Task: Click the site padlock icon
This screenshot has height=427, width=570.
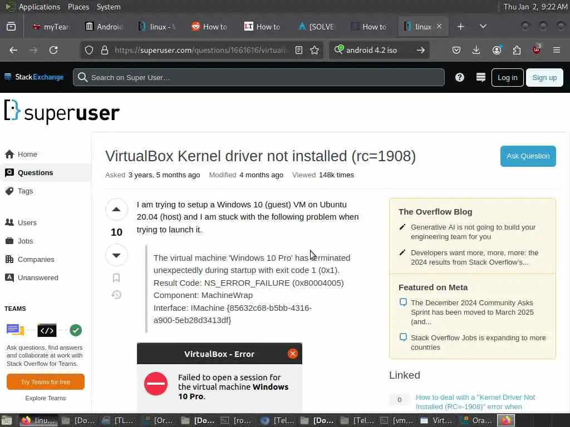Action: pyautogui.click(x=105, y=50)
